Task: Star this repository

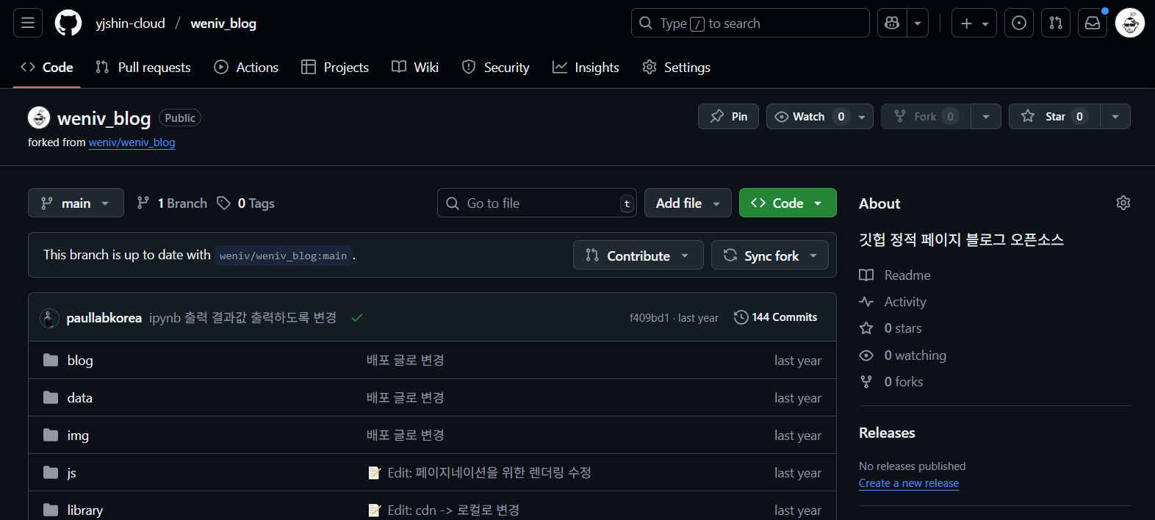Action: pyautogui.click(x=1054, y=117)
